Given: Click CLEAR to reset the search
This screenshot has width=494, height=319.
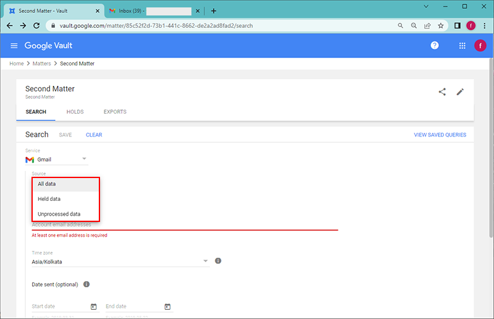Looking at the screenshot, I should 94,135.
